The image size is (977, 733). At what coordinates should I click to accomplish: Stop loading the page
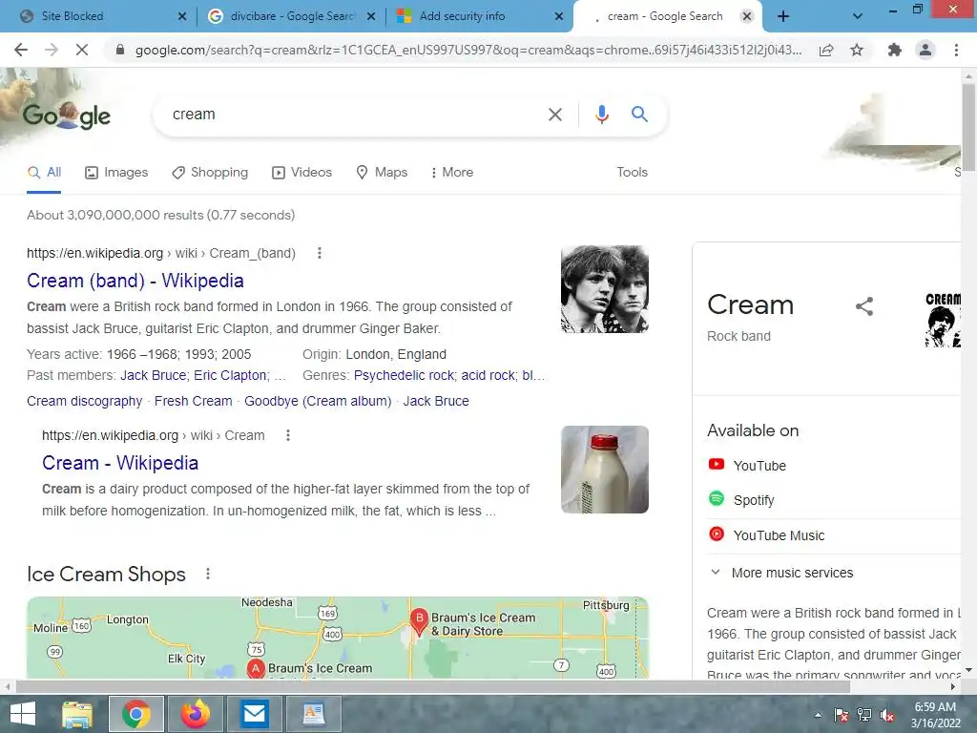(82, 50)
